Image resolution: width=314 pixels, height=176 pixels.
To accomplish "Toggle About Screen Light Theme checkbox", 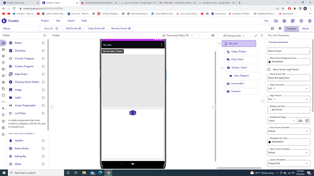I will click(x=269, y=69).
